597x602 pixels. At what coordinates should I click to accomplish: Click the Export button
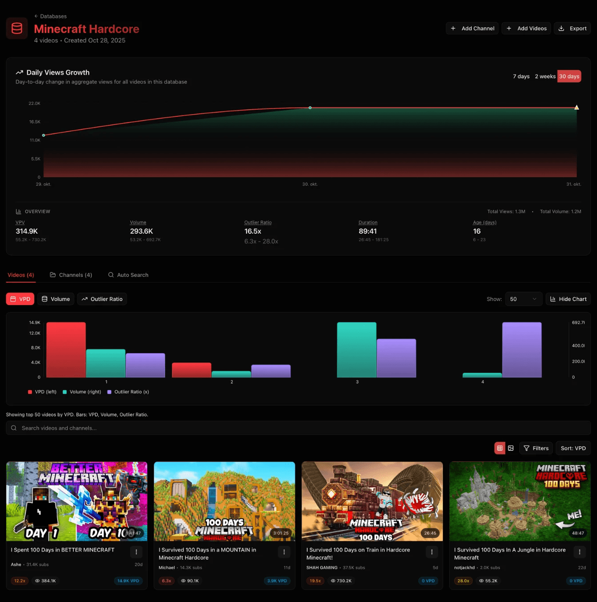pyautogui.click(x=572, y=28)
